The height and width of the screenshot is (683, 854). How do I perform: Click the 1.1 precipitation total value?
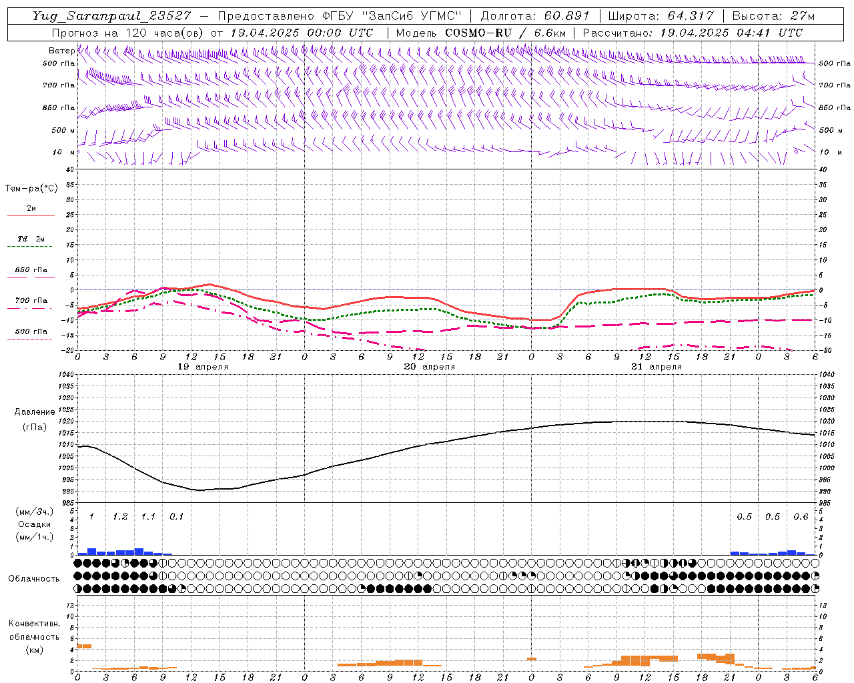(148, 516)
